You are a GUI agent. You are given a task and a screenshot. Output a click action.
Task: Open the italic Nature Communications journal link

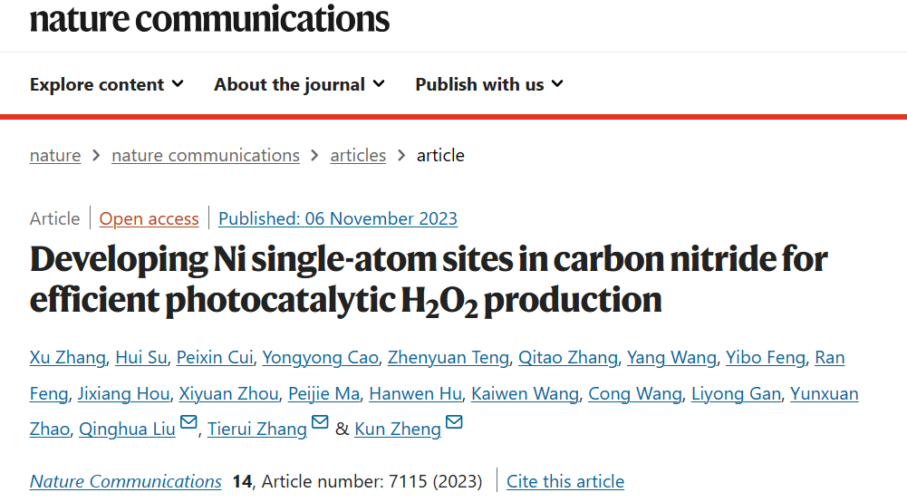pyautogui.click(x=126, y=481)
